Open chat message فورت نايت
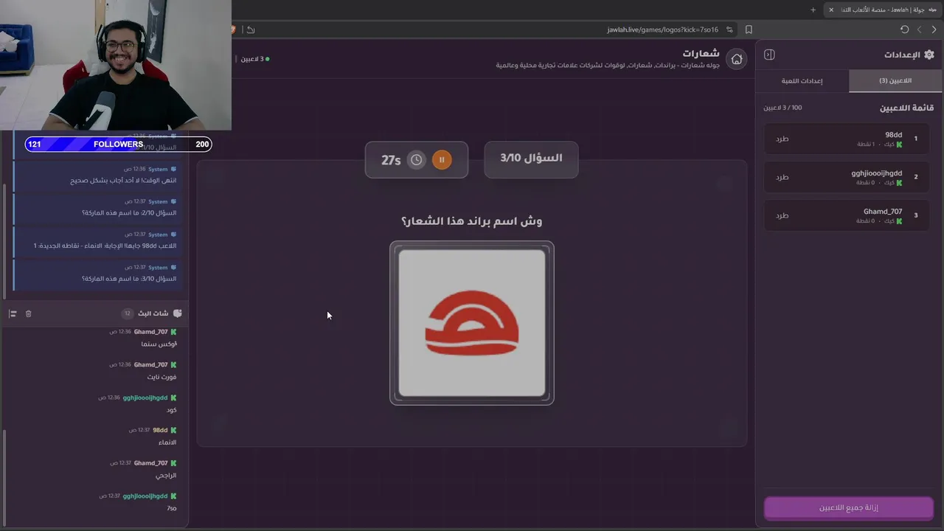Image resolution: width=944 pixels, height=531 pixels. pos(162,377)
